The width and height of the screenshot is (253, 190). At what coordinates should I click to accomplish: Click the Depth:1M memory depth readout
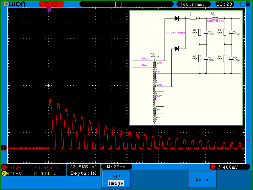(x=83, y=173)
